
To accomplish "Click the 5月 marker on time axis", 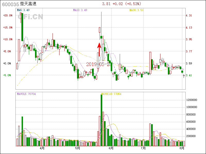I will pos(78,148).
